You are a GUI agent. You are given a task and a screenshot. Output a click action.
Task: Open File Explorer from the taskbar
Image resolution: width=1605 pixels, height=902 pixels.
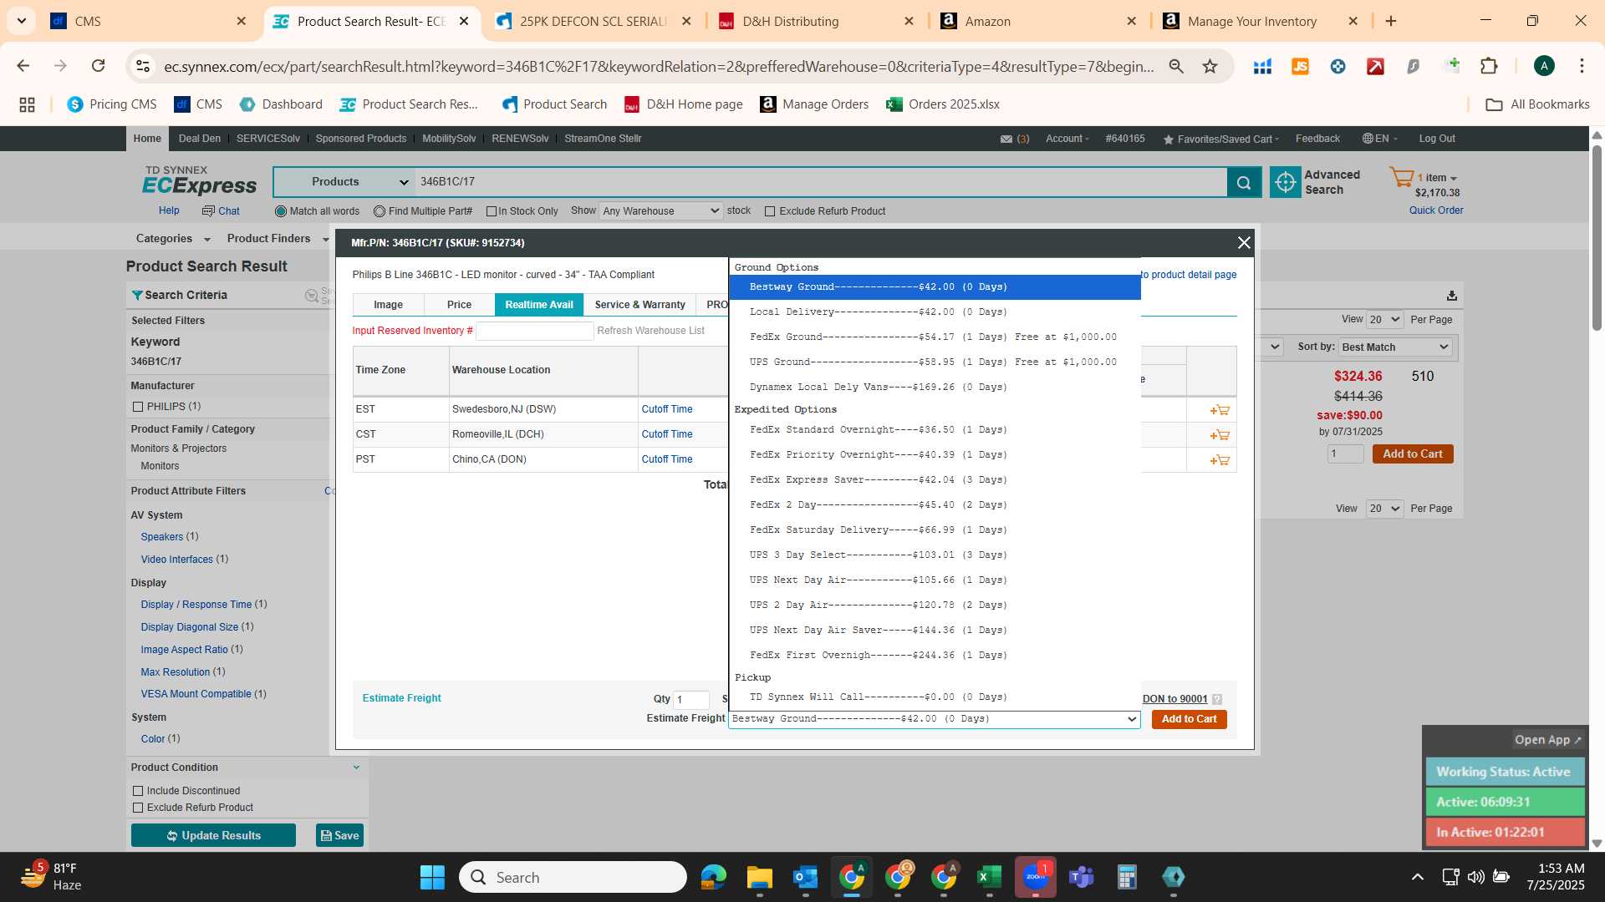point(760,877)
